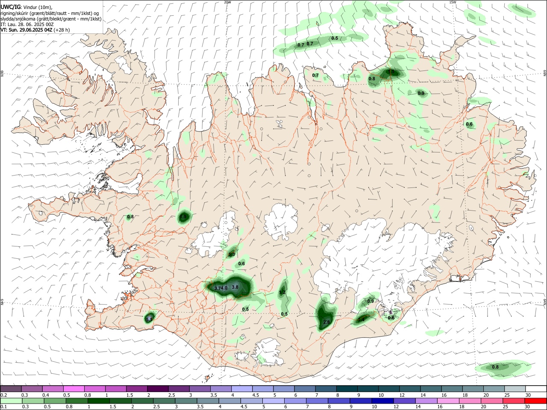Select the '3.74.0' overlapping rainfall values
This screenshot has height=410, width=547.
pos(221,288)
